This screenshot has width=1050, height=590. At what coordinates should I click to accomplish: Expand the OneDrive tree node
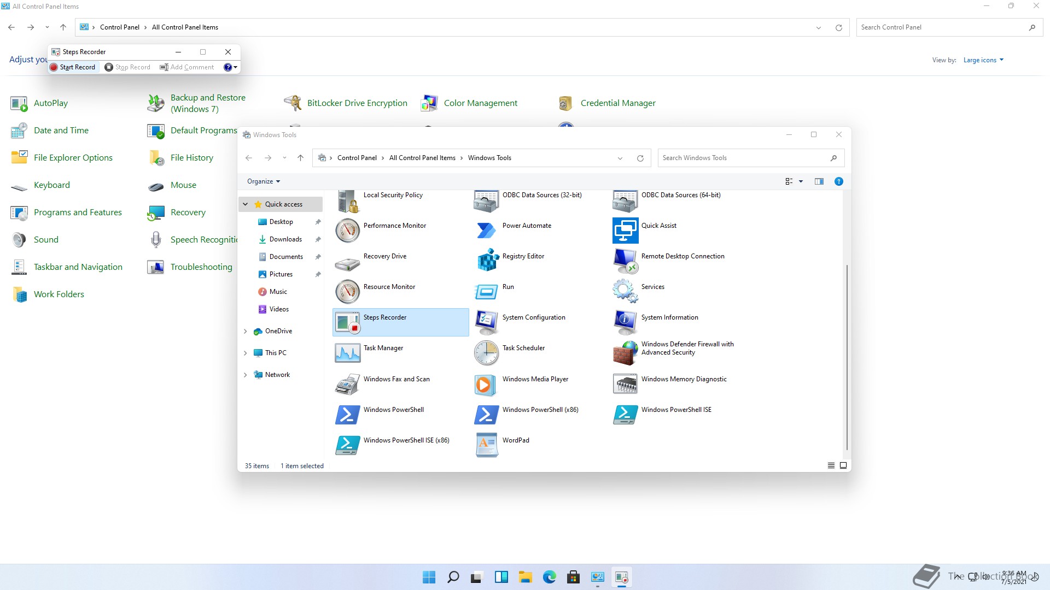pos(246,331)
